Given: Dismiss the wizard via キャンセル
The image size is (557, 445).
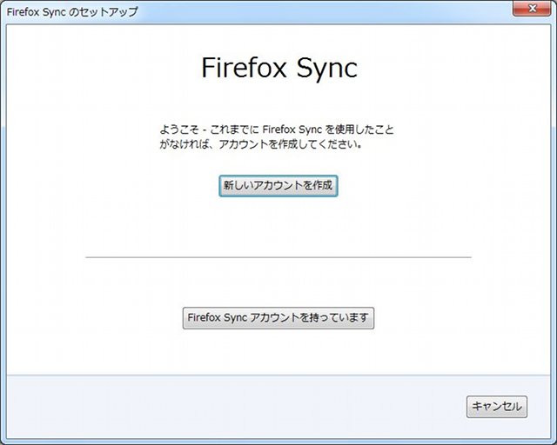Looking at the screenshot, I should (x=497, y=407).
